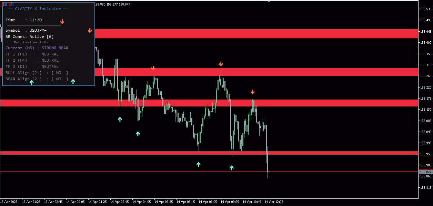Select the SR Zones Active [6] label
433x206 pixels.
coord(30,37)
